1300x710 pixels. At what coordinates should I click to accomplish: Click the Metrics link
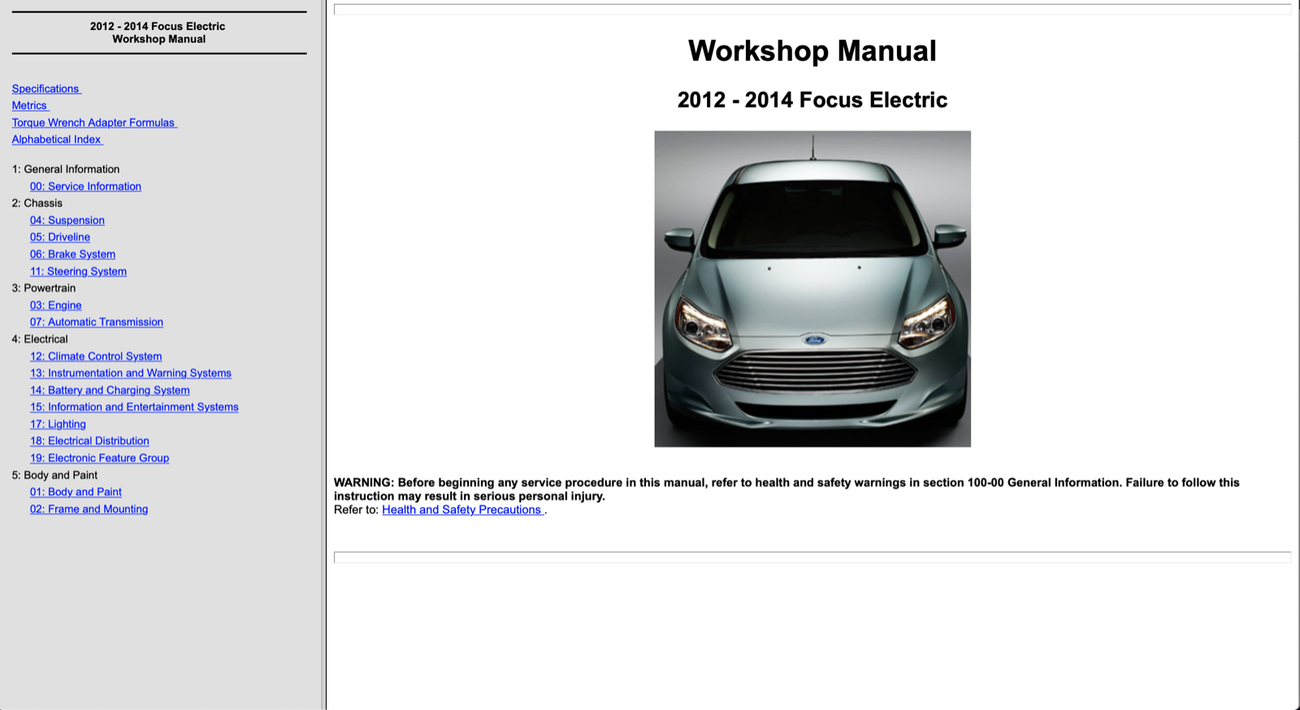pyautogui.click(x=29, y=106)
